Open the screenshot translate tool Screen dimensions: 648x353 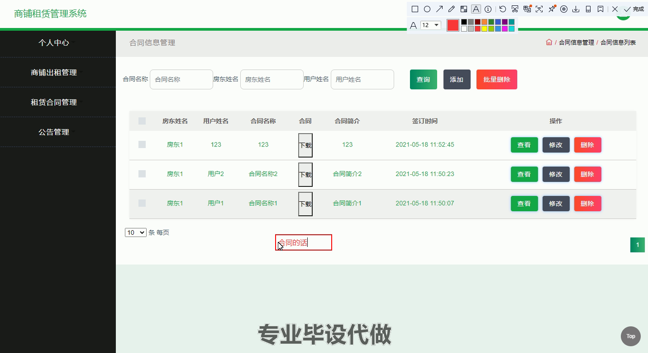click(527, 9)
